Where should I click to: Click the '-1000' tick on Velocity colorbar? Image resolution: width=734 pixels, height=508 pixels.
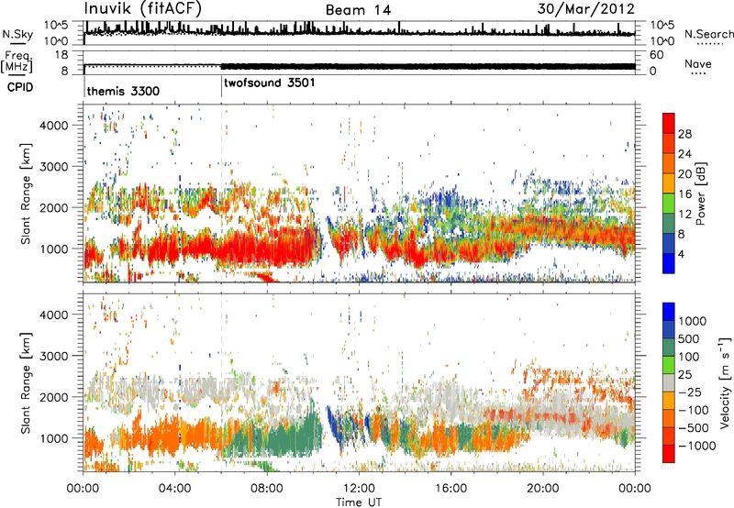pyautogui.click(x=696, y=446)
